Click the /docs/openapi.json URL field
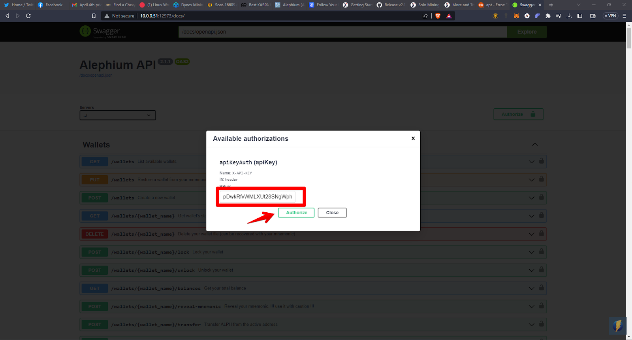 [x=342, y=32]
